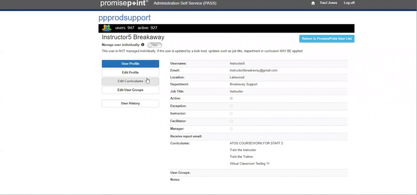Click the Notes label

pyautogui.click(x=175, y=180)
